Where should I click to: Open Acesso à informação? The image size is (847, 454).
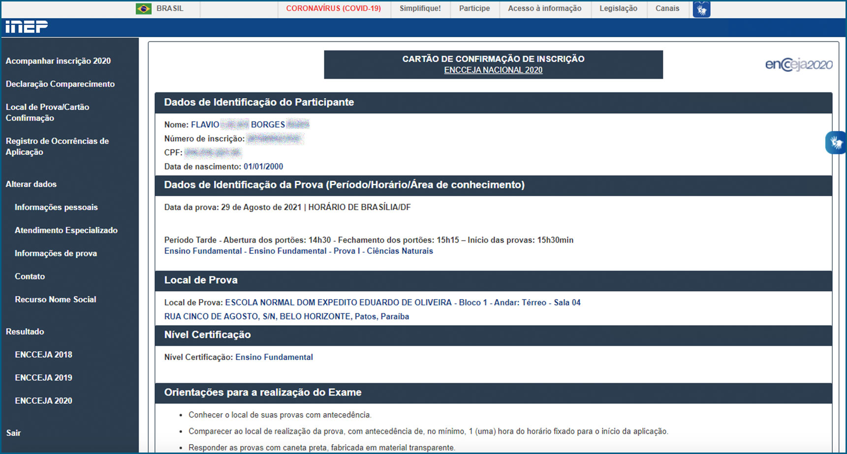click(x=544, y=8)
